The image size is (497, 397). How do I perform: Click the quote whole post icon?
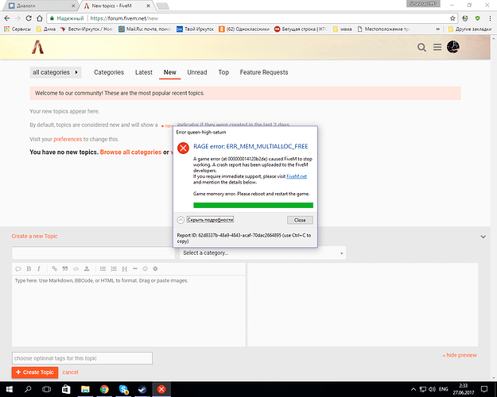[x=18, y=269]
